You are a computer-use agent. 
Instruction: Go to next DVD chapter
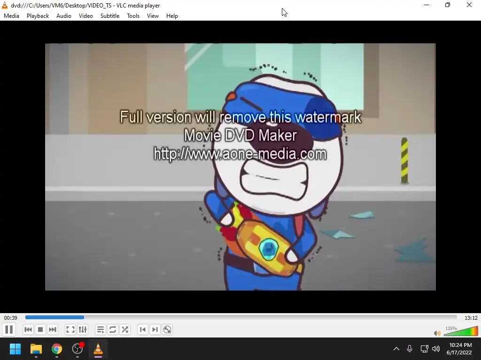[x=155, y=330]
